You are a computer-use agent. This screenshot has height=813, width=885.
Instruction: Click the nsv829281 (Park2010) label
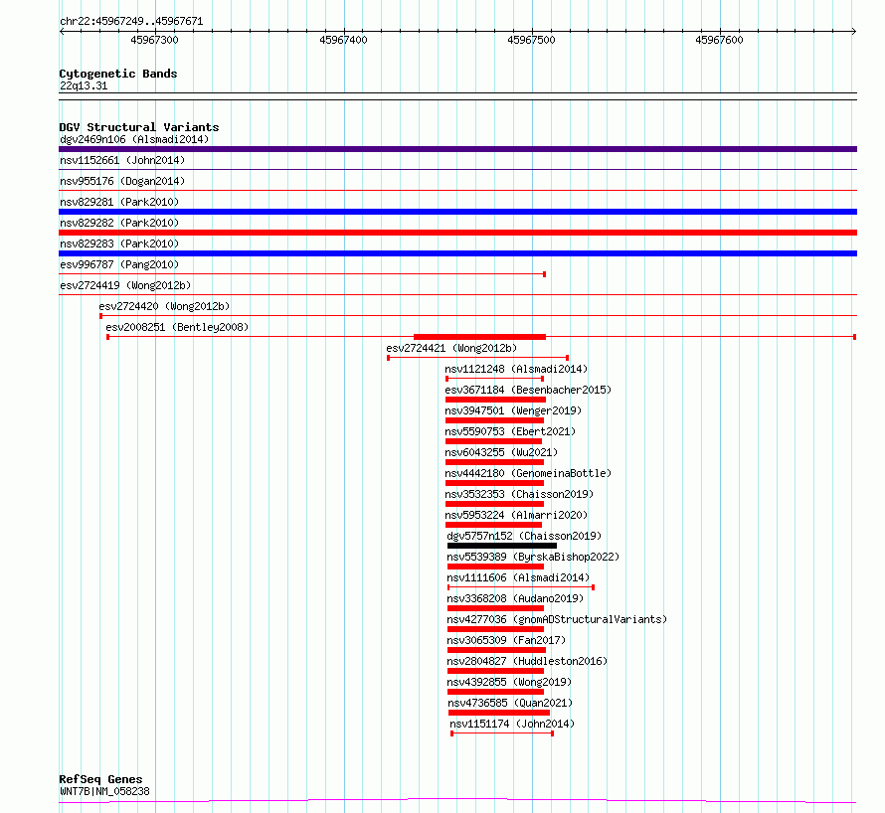pos(119,202)
